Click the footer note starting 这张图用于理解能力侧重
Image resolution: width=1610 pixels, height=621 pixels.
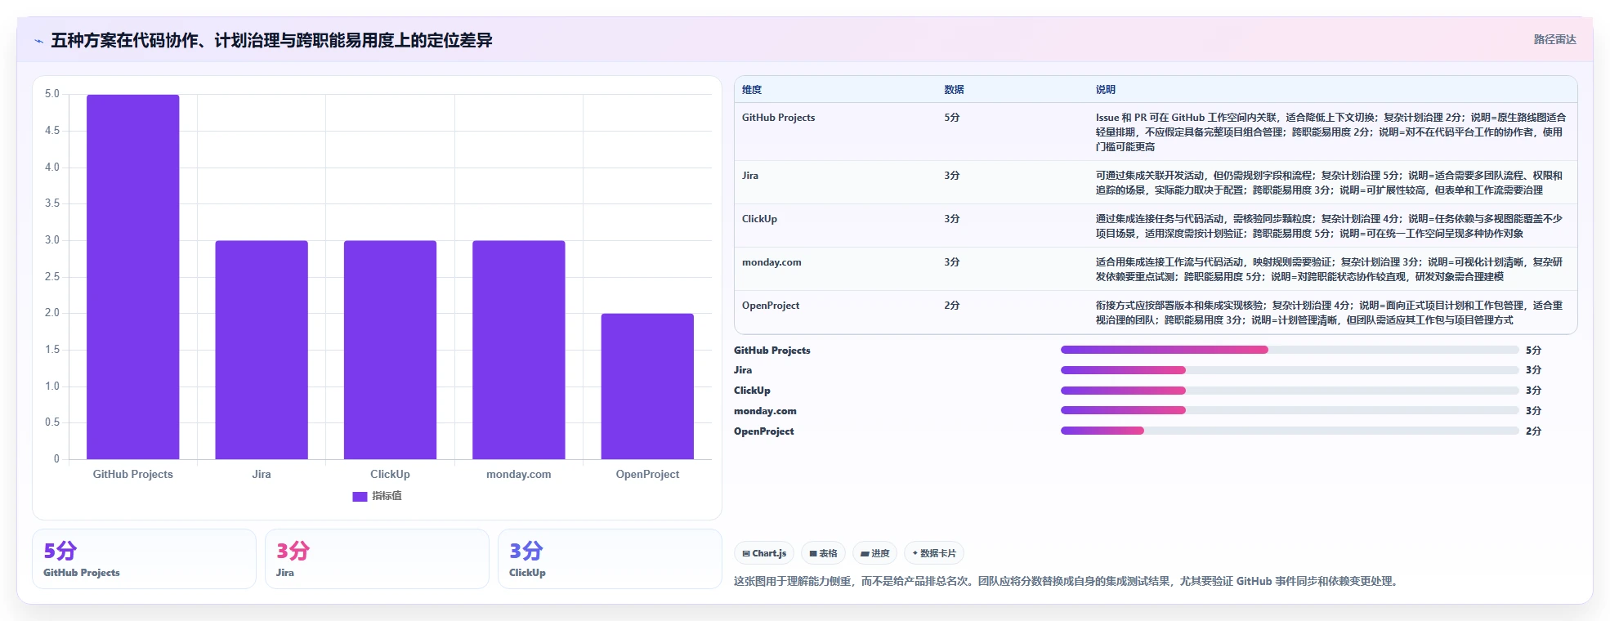tap(1067, 582)
